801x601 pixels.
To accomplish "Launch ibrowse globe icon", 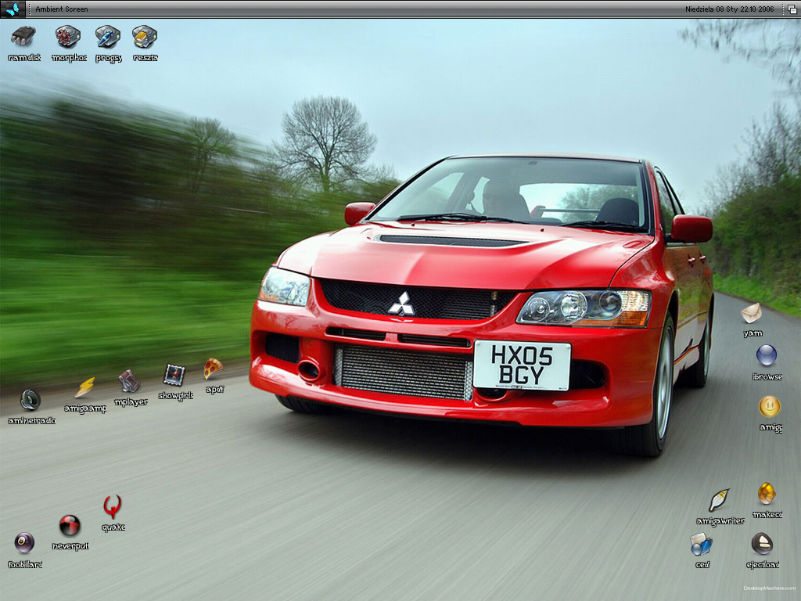I will 767,355.
